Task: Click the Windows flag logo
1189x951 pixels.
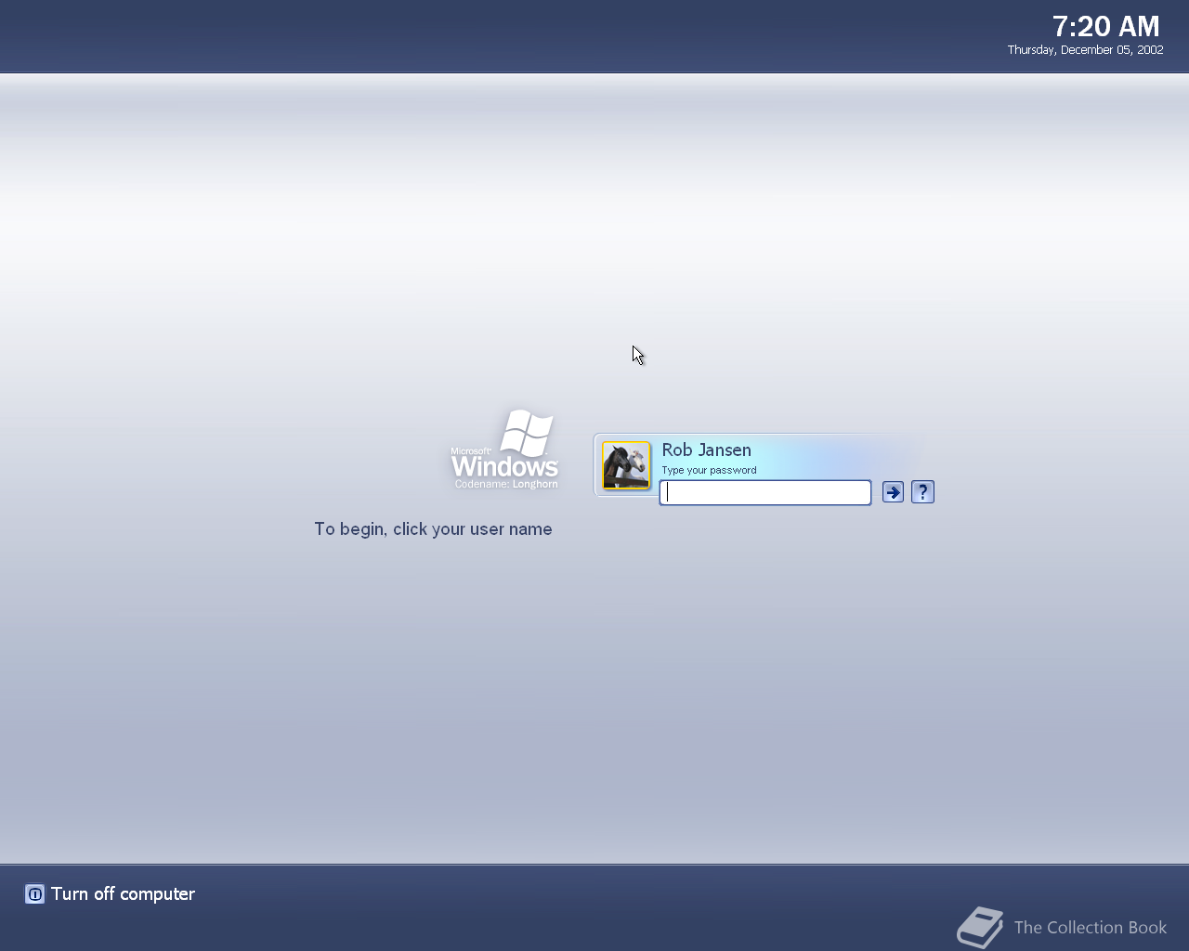Action: pos(528,432)
